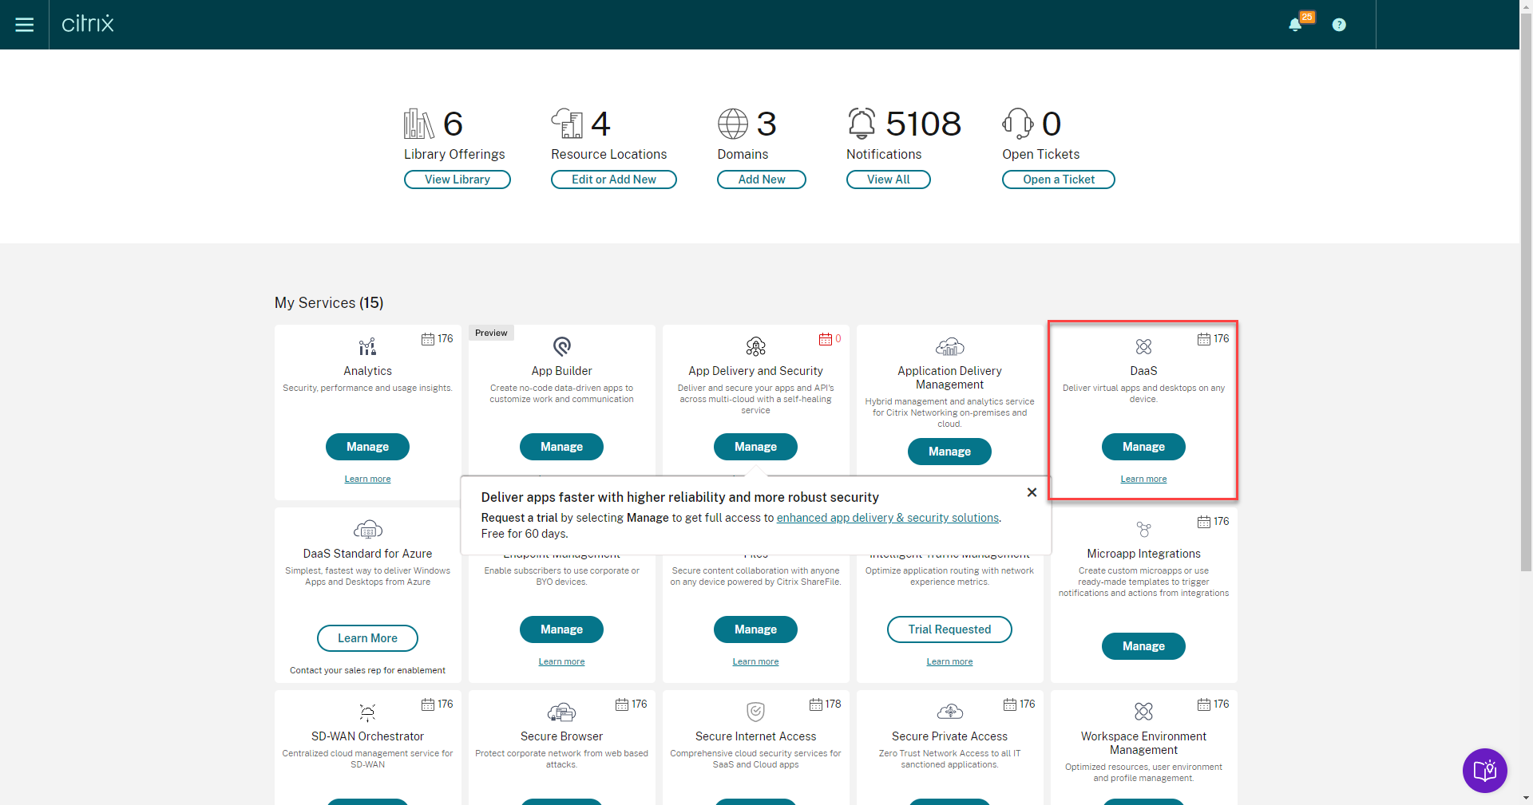The image size is (1533, 805).
Task: Open Learn more link on Analytics card
Action: pyautogui.click(x=367, y=479)
